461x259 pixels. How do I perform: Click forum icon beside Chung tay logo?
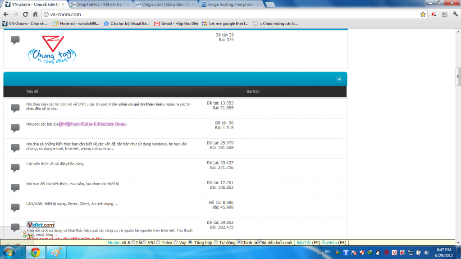tap(15, 40)
